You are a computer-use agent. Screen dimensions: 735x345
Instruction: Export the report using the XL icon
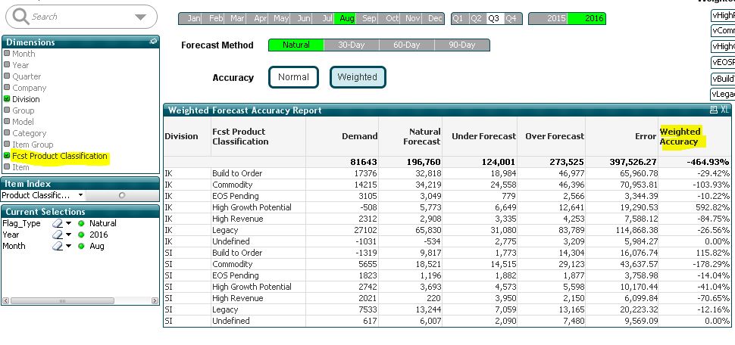(725, 110)
